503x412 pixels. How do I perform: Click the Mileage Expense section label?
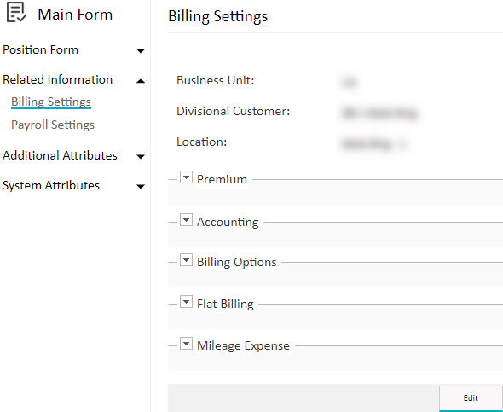tap(243, 345)
